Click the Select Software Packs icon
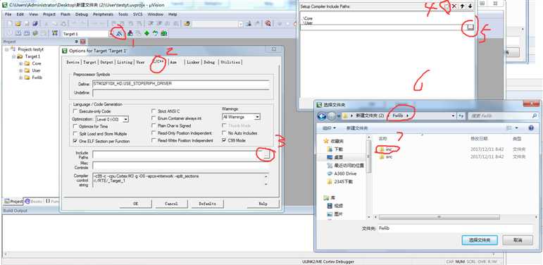Viewport: 543px width, 265px height. tap(155, 33)
